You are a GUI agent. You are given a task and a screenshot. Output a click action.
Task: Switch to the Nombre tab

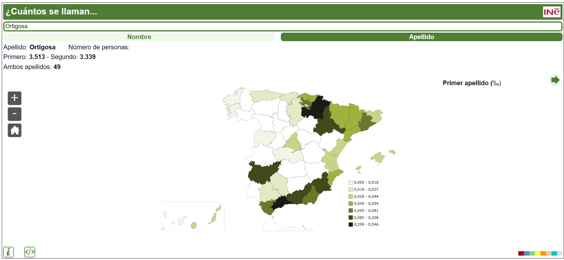(139, 37)
